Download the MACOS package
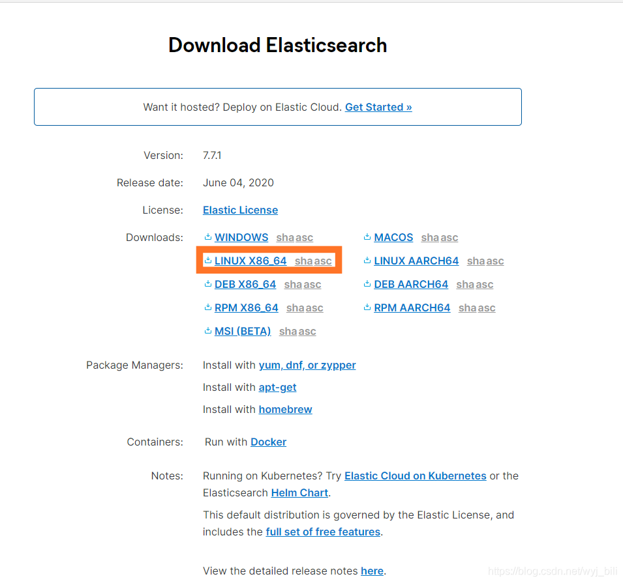Image resolution: width=623 pixels, height=583 pixels. pos(393,237)
